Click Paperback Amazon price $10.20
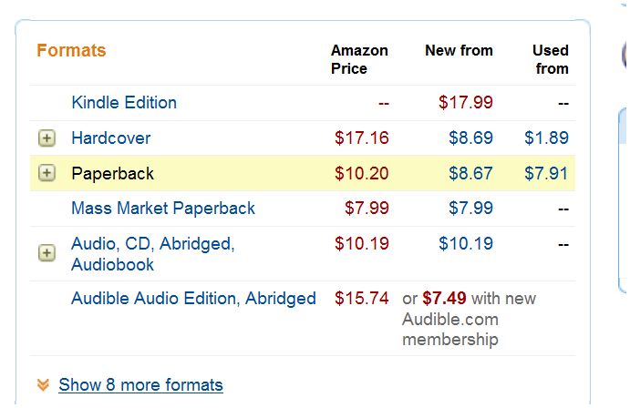 (362, 174)
